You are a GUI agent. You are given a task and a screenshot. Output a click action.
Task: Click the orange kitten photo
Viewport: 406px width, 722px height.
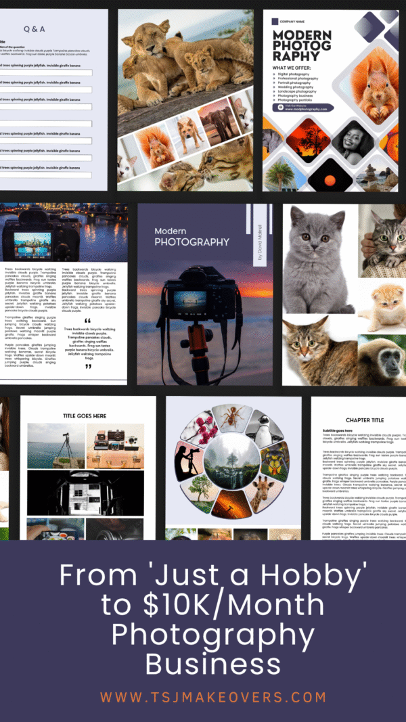pos(380,308)
